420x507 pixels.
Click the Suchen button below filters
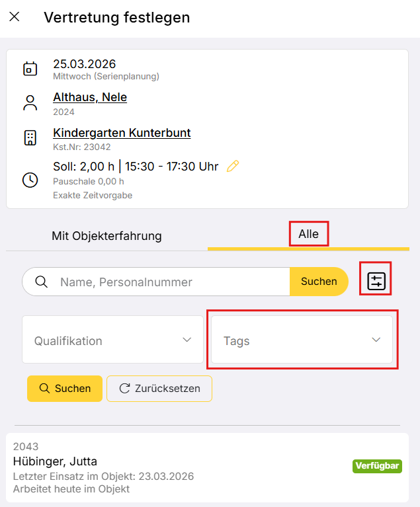point(64,389)
